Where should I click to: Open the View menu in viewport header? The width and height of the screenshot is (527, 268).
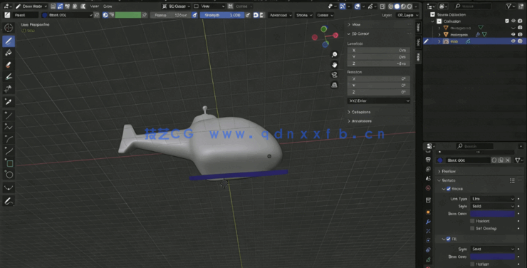(95, 6)
